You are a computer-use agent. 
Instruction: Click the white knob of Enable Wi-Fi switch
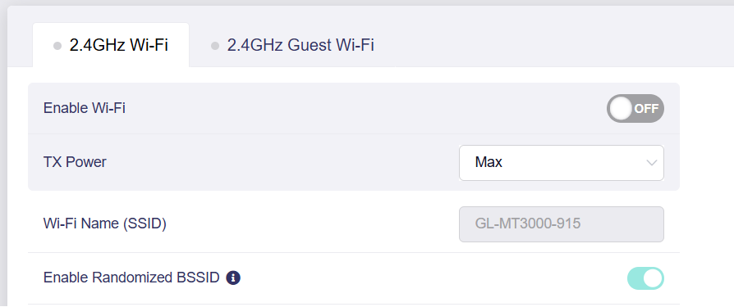622,109
